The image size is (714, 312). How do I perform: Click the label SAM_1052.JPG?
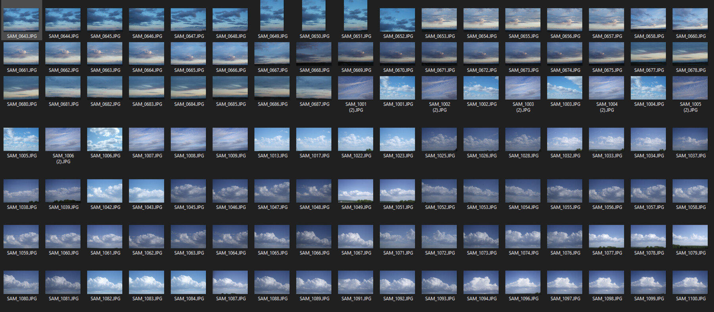[x=440, y=207]
